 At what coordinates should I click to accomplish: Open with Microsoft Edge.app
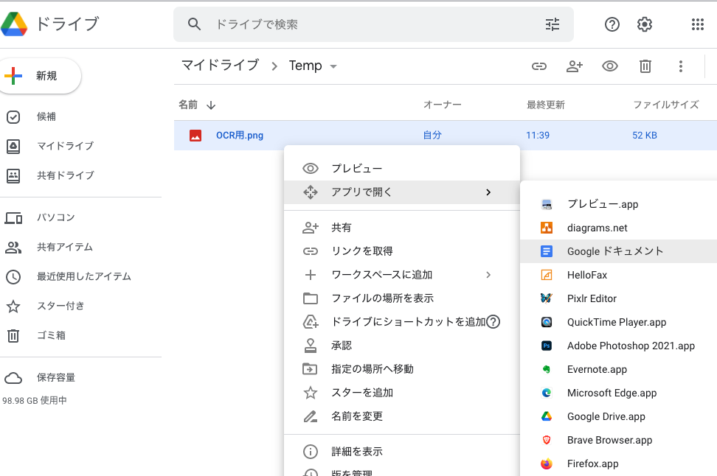619,393
